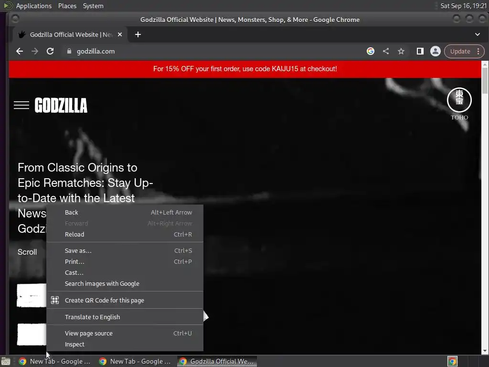Open a new tab with plus button
This screenshot has width=489, height=367.
(x=138, y=34)
